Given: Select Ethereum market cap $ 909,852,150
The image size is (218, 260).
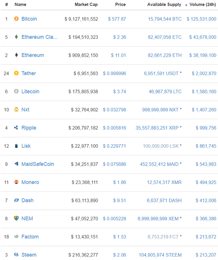Looking at the screenshot, I should coord(83,55).
